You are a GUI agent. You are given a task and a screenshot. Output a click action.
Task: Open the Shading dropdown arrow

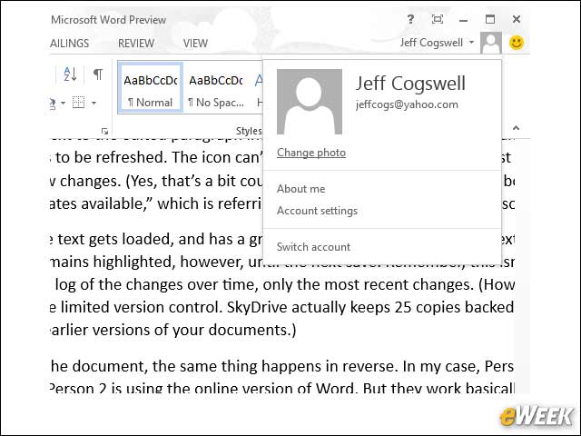coord(63,103)
